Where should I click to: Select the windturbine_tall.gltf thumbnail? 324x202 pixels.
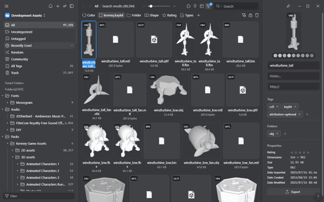point(154,39)
